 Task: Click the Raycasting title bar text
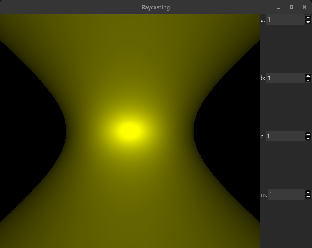(x=155, y=7)
